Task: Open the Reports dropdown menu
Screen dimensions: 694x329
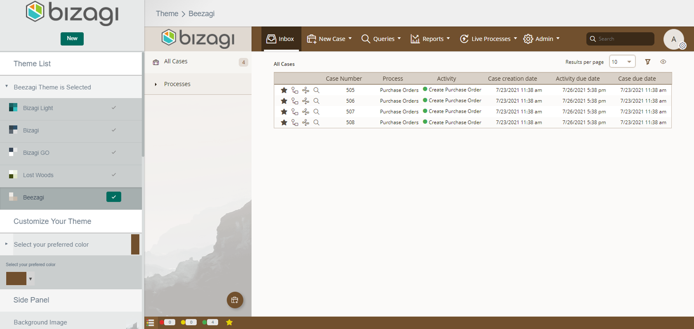Action: [430, 39]
